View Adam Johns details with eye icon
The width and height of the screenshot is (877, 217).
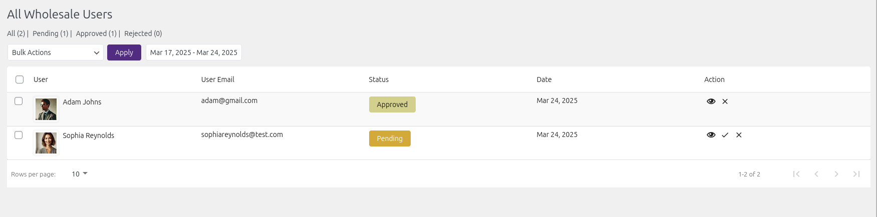coord(711,101)
